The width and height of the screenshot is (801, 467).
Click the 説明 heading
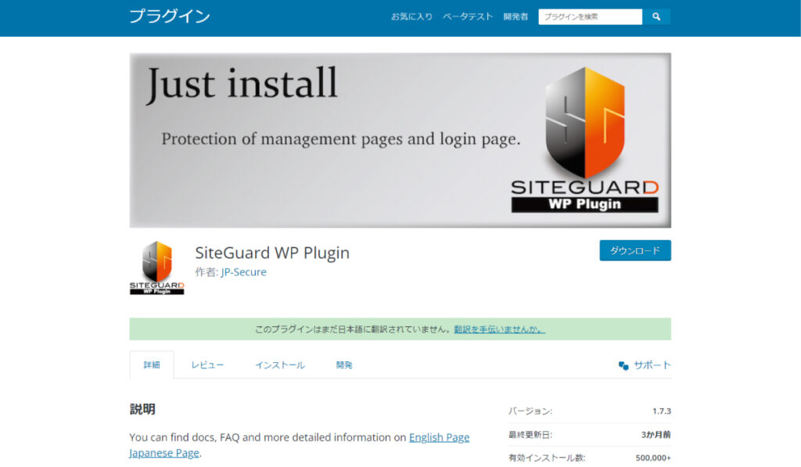coord(142,409)
